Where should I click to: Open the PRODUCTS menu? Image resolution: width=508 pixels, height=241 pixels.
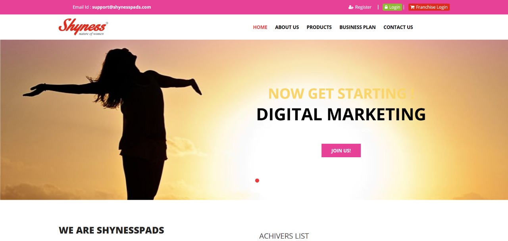[x=319, y=27]
